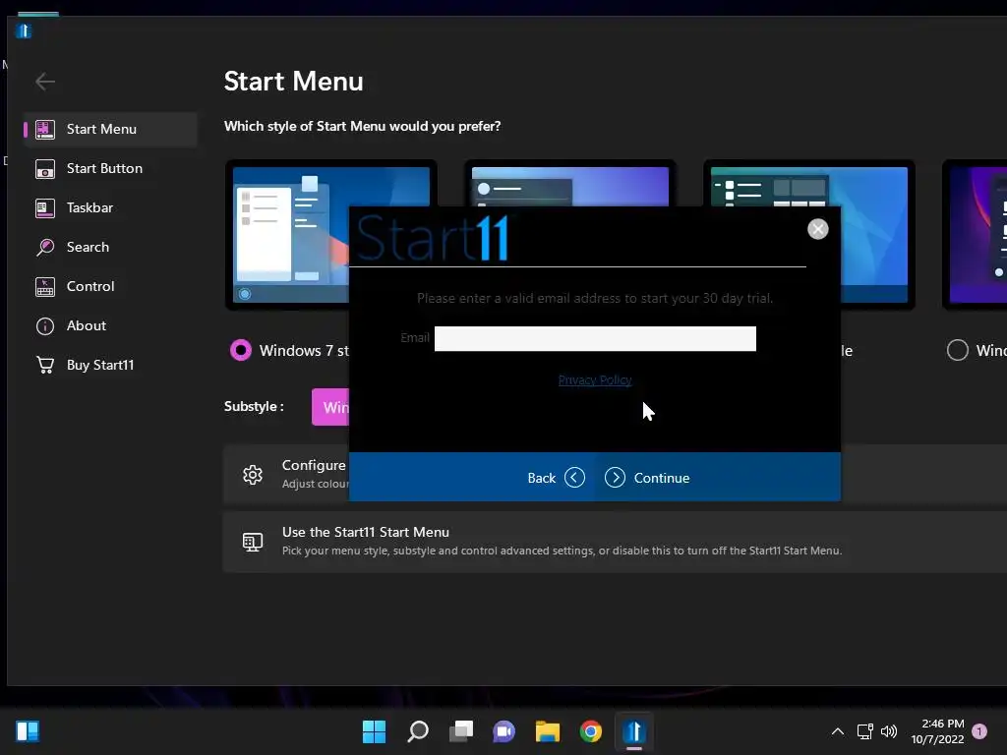The image size is (1007, 755).
Task: Open the clock showing 2:46 PM
Action: click(x=937, y=731)
